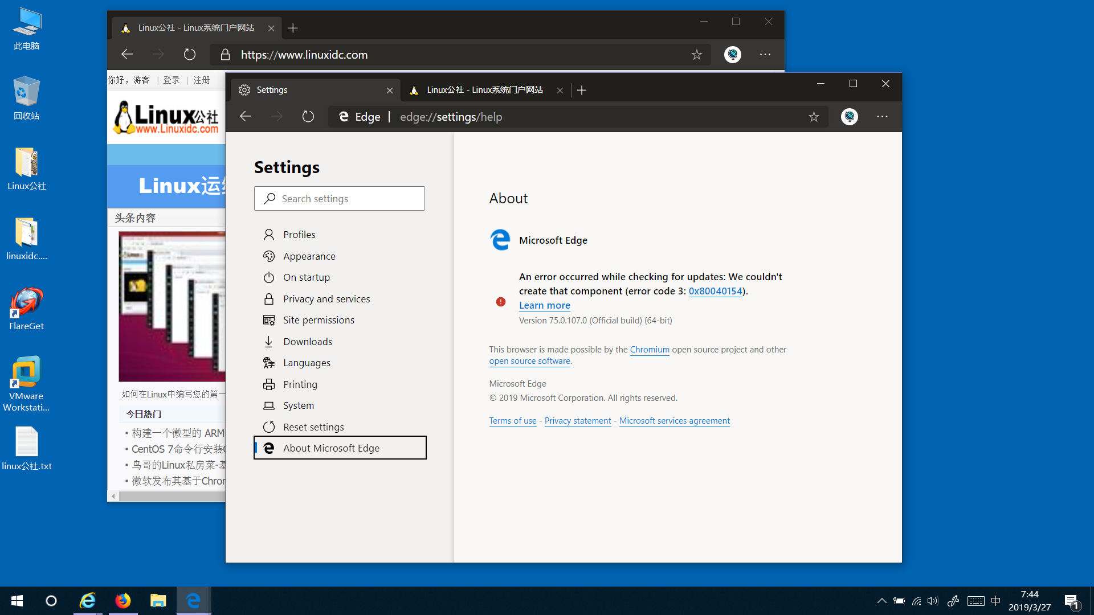Click the settings address bar URL
The height and width of the screenshot is (615, 1094).
pyautogui.click(x=451, y=117)
